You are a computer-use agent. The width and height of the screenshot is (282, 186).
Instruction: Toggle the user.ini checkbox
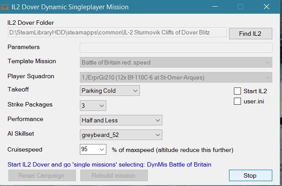[237, 102]
